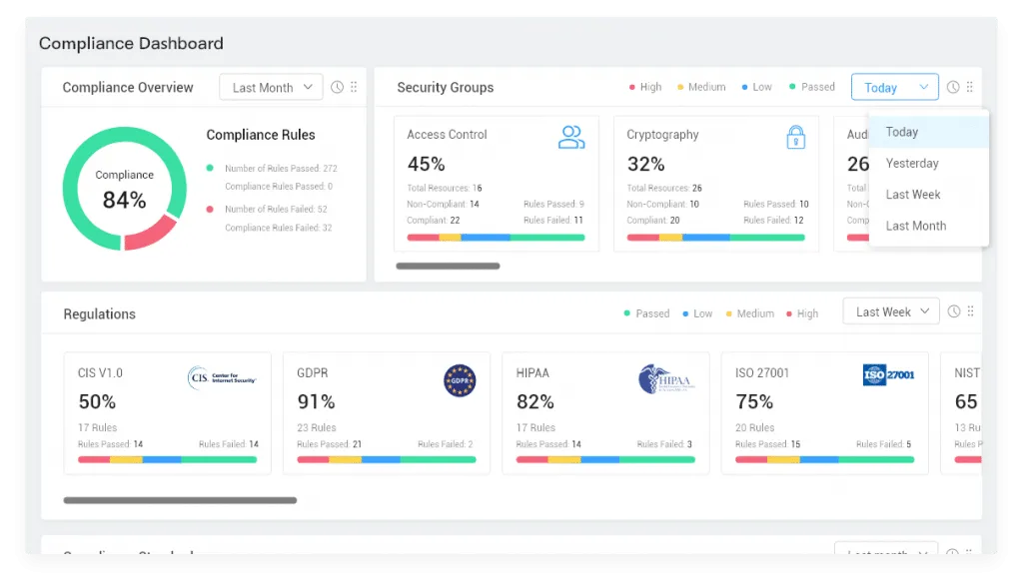Screen dimensions: 1023x588
Task: Click Number of Rules Failed: 52
Action: tap(276, 210)
